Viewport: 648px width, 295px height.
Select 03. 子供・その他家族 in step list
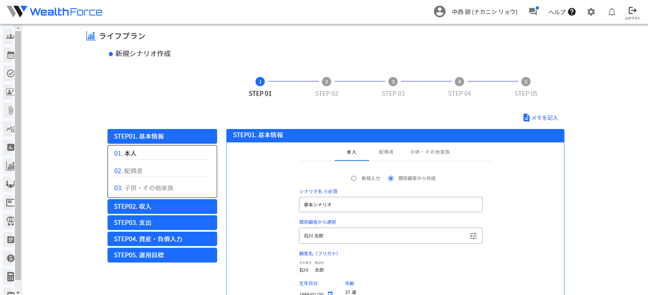pos(162,188)
